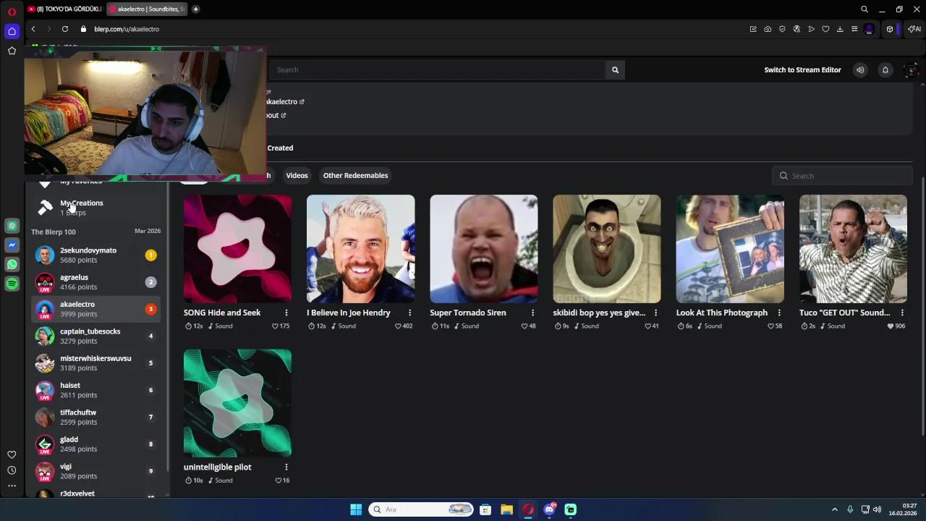
Task: Open the sidebar history clock icon
Action: pos(12,470)
